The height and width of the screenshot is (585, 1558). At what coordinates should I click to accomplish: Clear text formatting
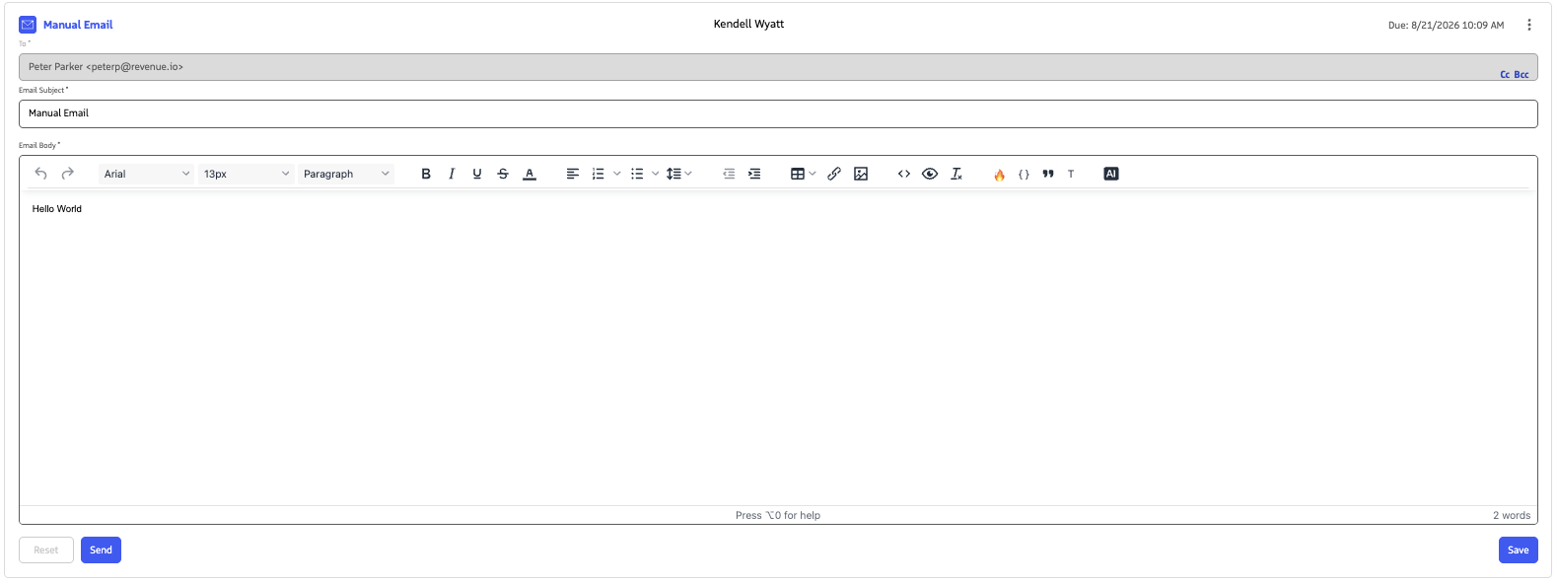(956, 174)
